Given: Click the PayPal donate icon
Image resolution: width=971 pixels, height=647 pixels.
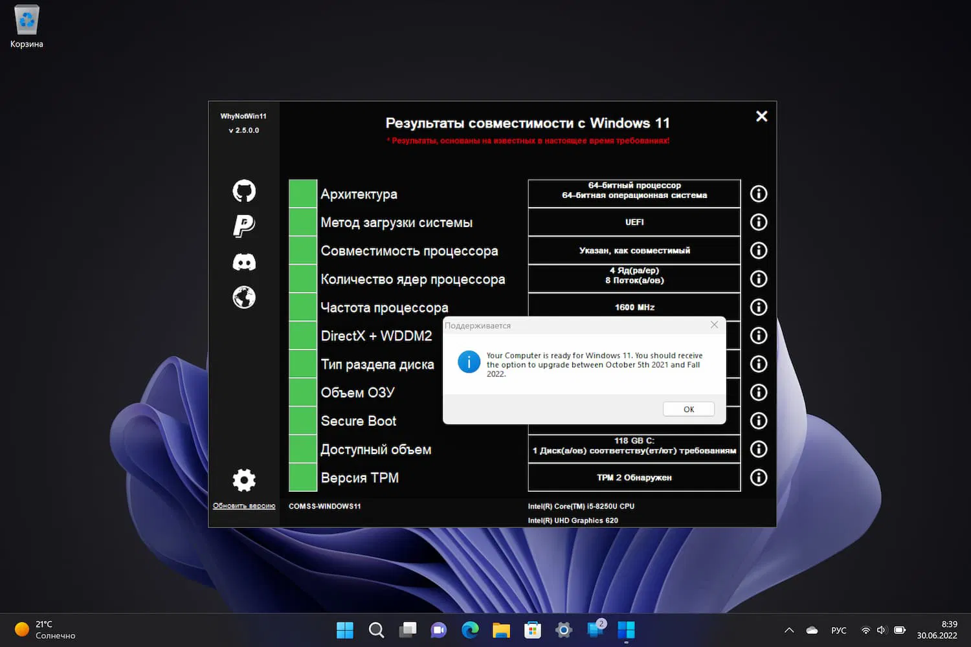Looking at the screenshot, I should pos(244,226).
